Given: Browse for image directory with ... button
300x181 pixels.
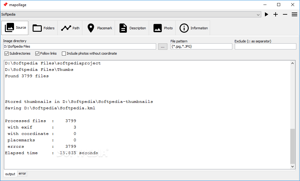Looking at the screenshot, I should coord(162,46).
